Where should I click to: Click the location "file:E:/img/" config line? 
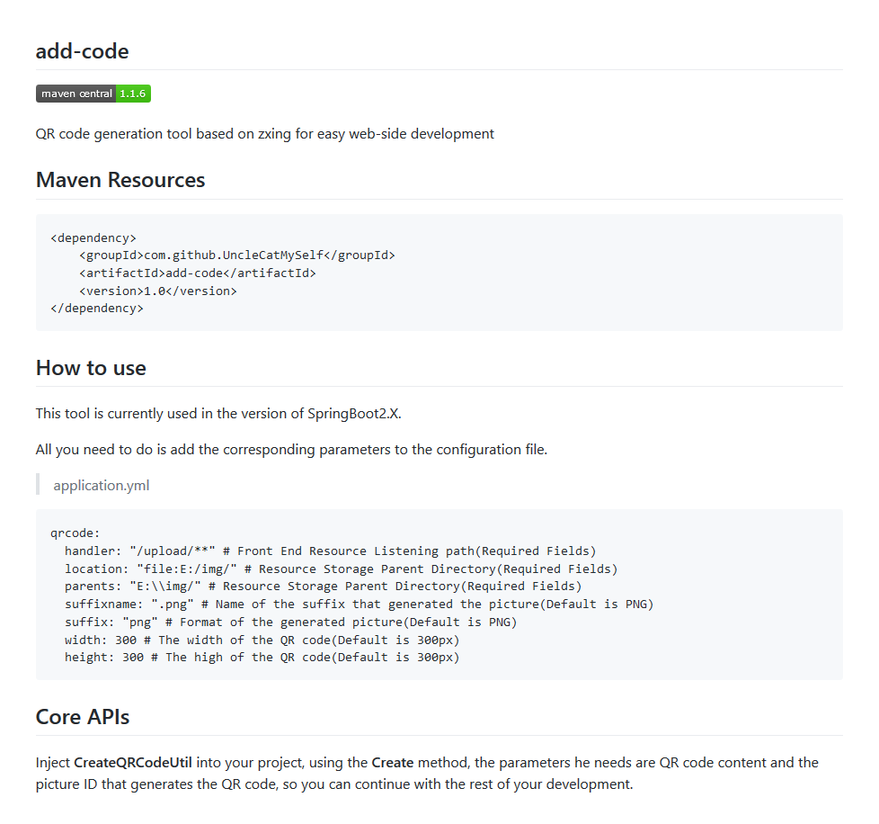tap(340, 569)
